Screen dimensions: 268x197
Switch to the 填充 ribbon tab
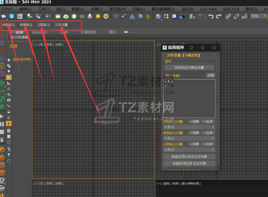click(x=113, y=32)
